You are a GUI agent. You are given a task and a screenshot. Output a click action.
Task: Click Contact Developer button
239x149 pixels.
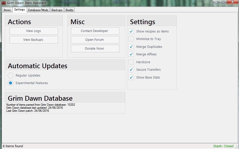[x=95, y=31]
